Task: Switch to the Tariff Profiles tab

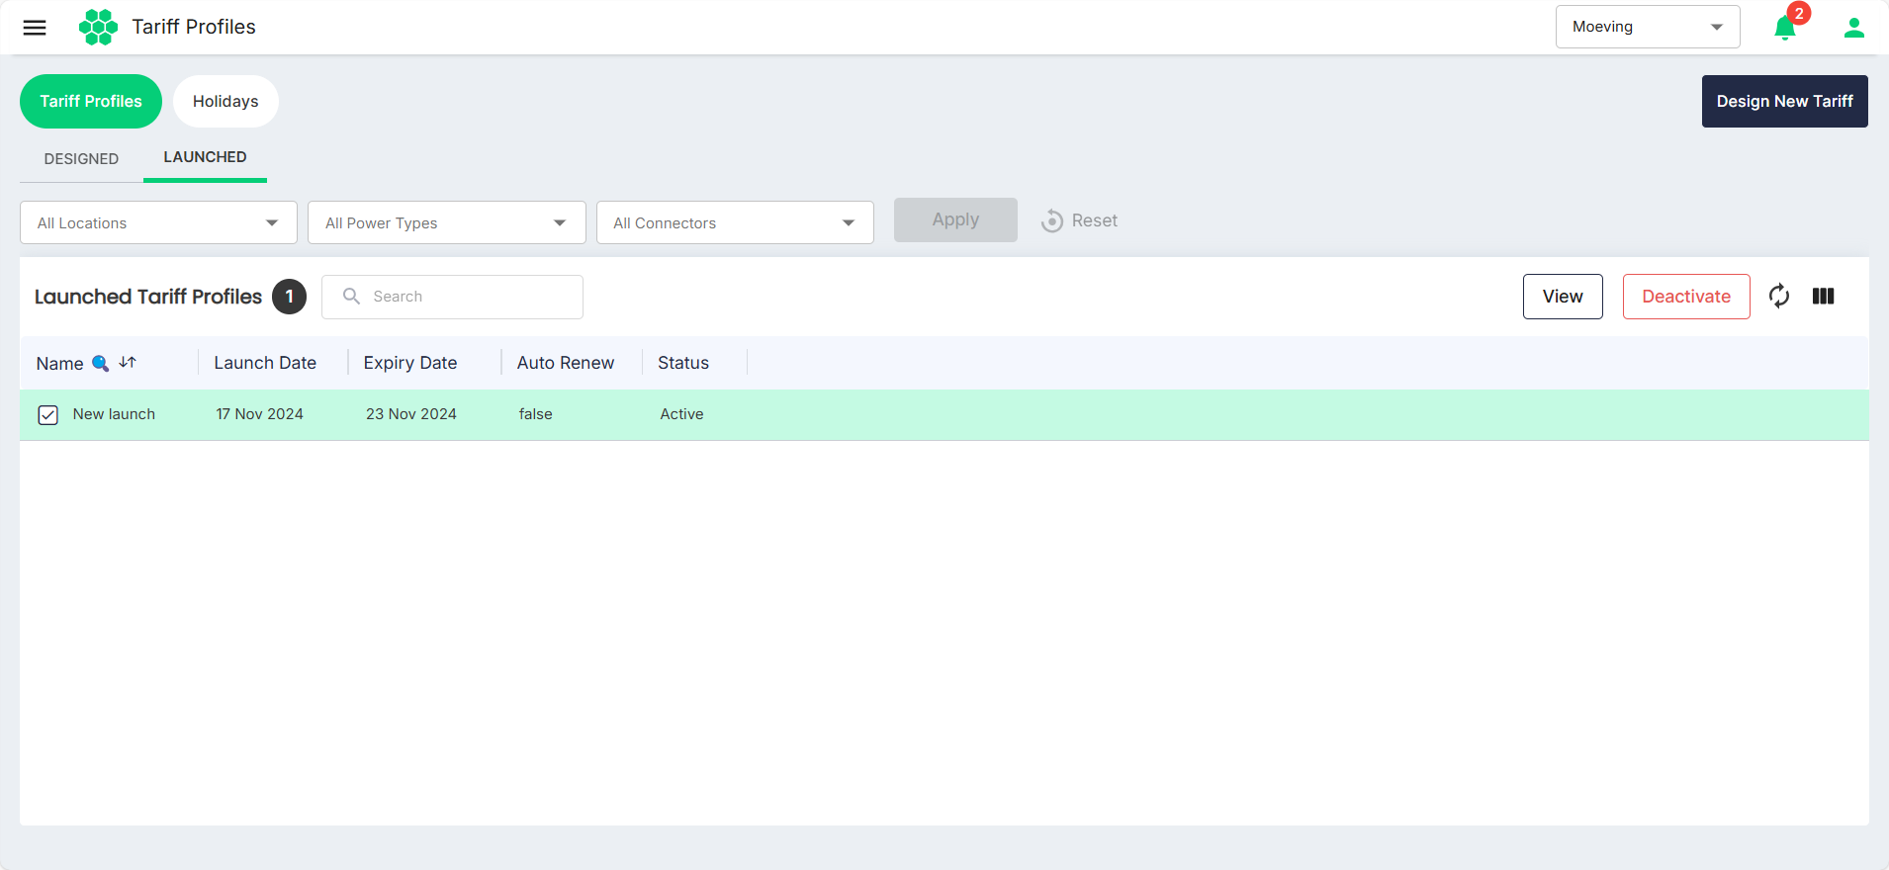Action: tap(91, 101)
